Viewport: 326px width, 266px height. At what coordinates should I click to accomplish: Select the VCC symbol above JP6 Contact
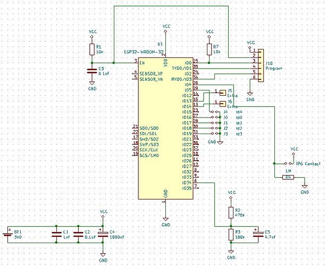[294, 154]
